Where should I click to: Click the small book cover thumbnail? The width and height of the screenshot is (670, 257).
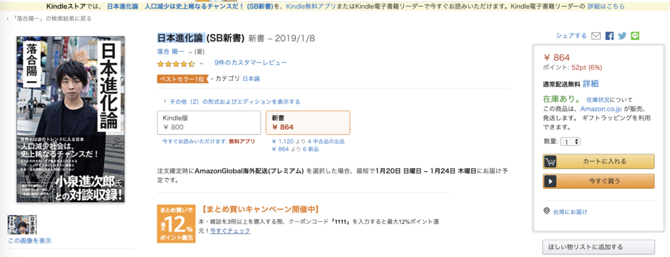pyautogui.click(x=22, y=224)
